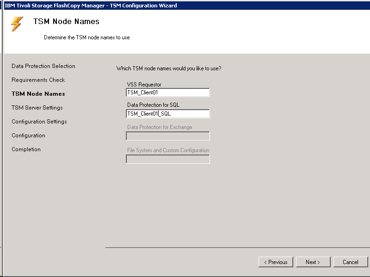
Task: Cancel the TSM Configuration Wizard
Action: [351, 262]
